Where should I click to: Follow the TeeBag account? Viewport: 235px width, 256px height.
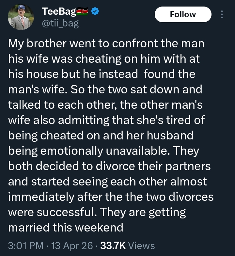click(183, 14)
